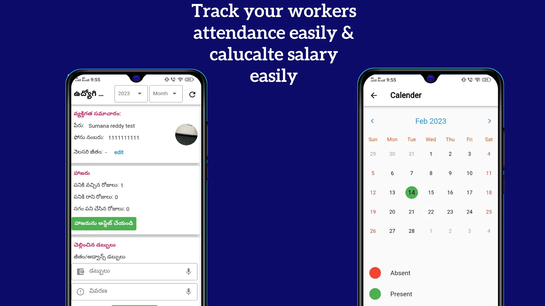Click the హాజరును అప్డేట్ చేయండి button
The height and width of the screenshot is (306, 545).
click(104, 223)
